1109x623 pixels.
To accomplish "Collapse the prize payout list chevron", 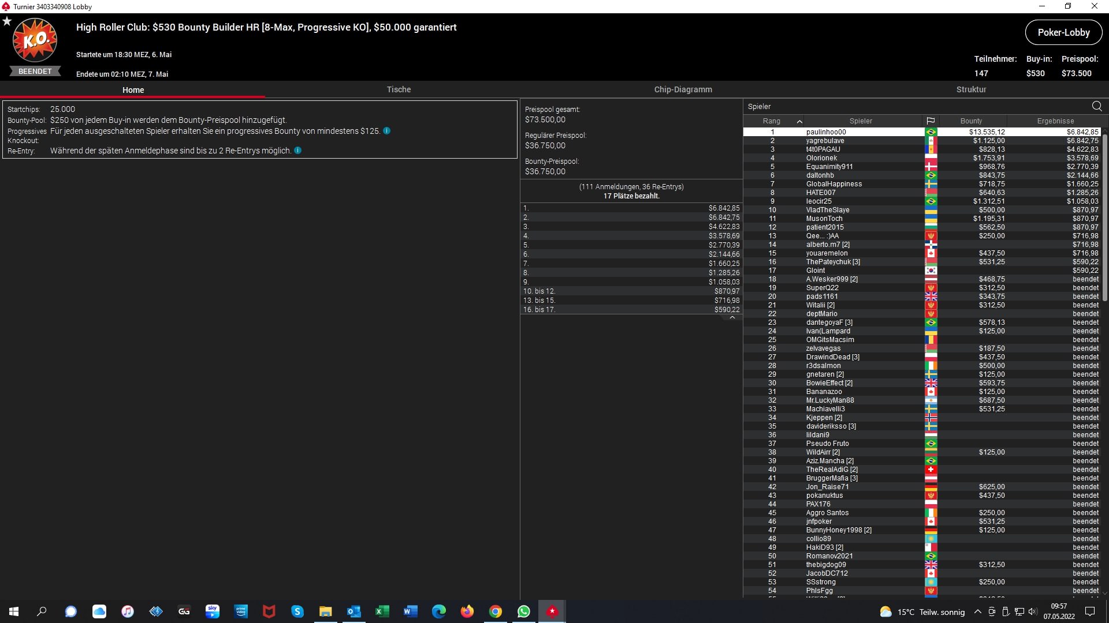I will click(x=732, y=318).
